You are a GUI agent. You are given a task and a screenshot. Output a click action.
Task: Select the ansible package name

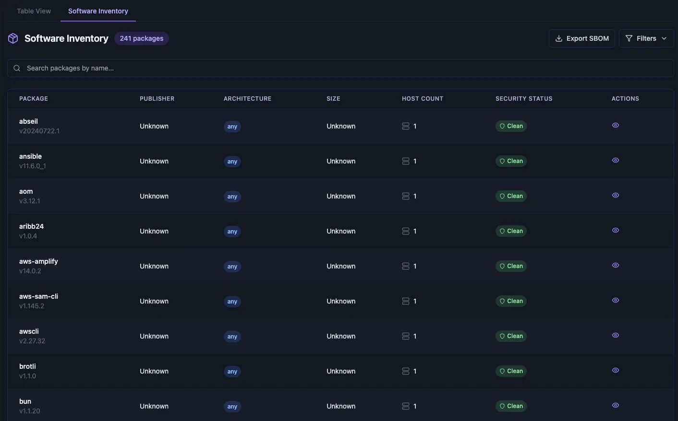click(x=30, y=156)
